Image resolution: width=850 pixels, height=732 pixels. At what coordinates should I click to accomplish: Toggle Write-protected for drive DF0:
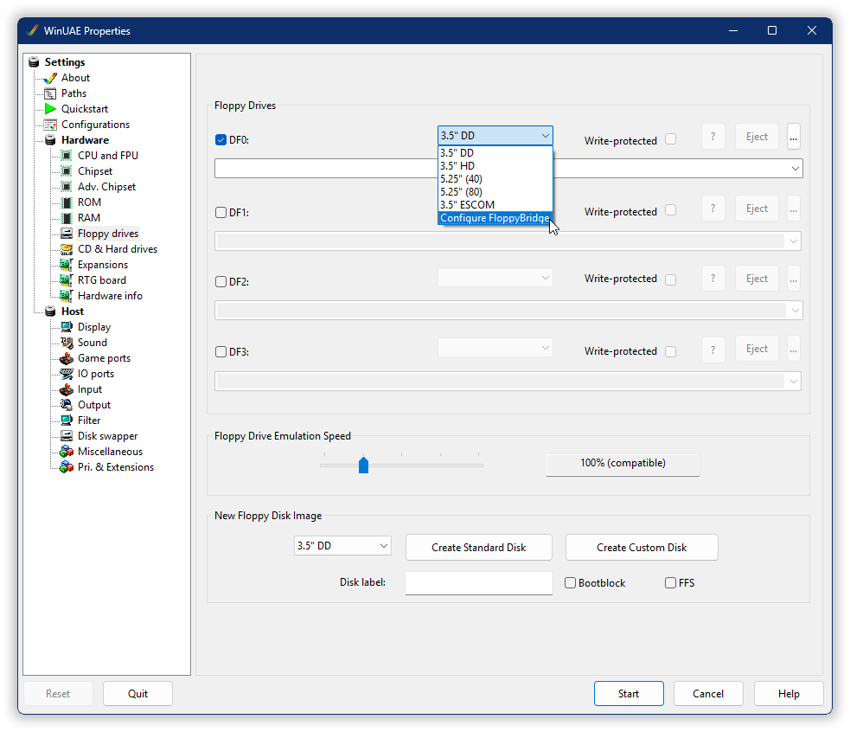[670, 138]
